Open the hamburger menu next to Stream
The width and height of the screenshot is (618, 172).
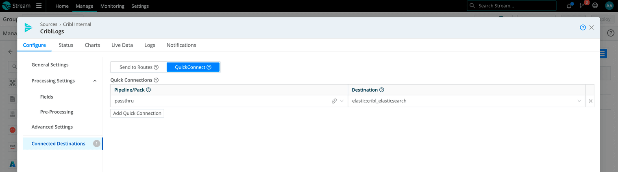[39, 6]
